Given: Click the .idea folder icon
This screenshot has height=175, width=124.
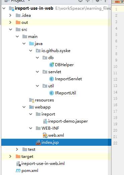Looking at the screenshot, I should pos(18,15).
